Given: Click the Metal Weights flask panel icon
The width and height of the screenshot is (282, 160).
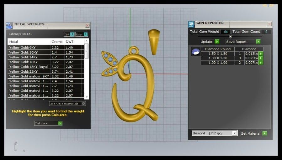Looking at the screenshot, I should coord(9,26).
